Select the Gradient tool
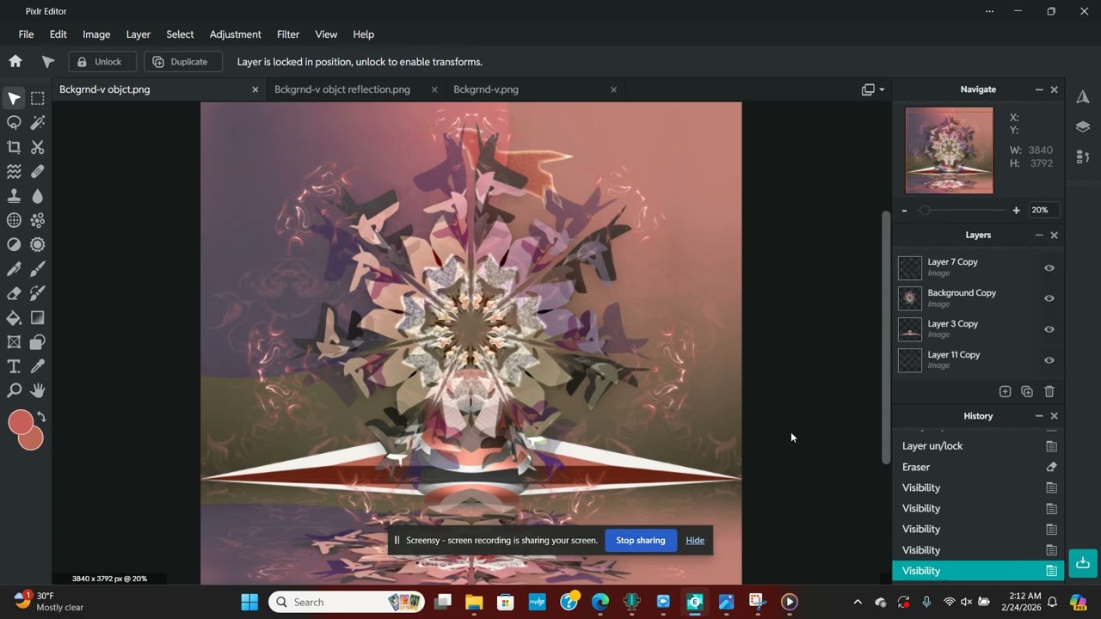Image resolution: width=1101 pixels, height=619 pixels. click(x=38, y=318)
